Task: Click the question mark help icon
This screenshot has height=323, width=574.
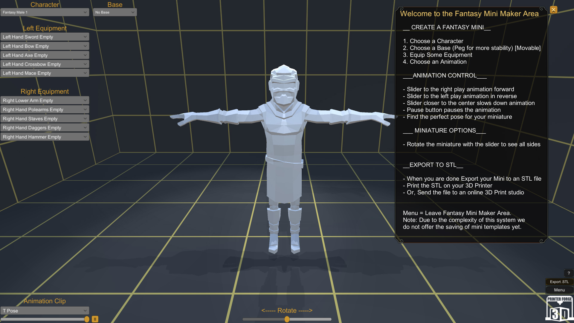Action: pyautogui.click(x=569, y=273)
